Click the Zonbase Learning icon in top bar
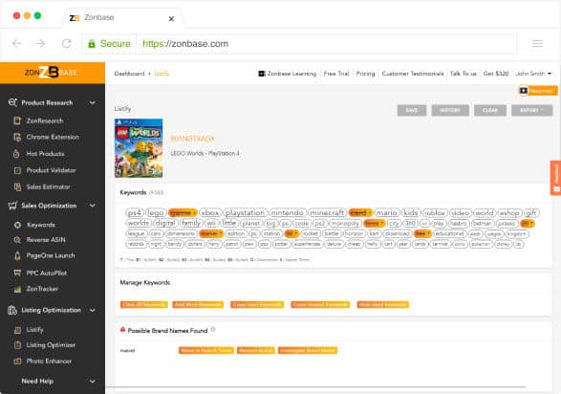This screenshot has width=561, height=394. pyautogui.click(x=262, y=74)
